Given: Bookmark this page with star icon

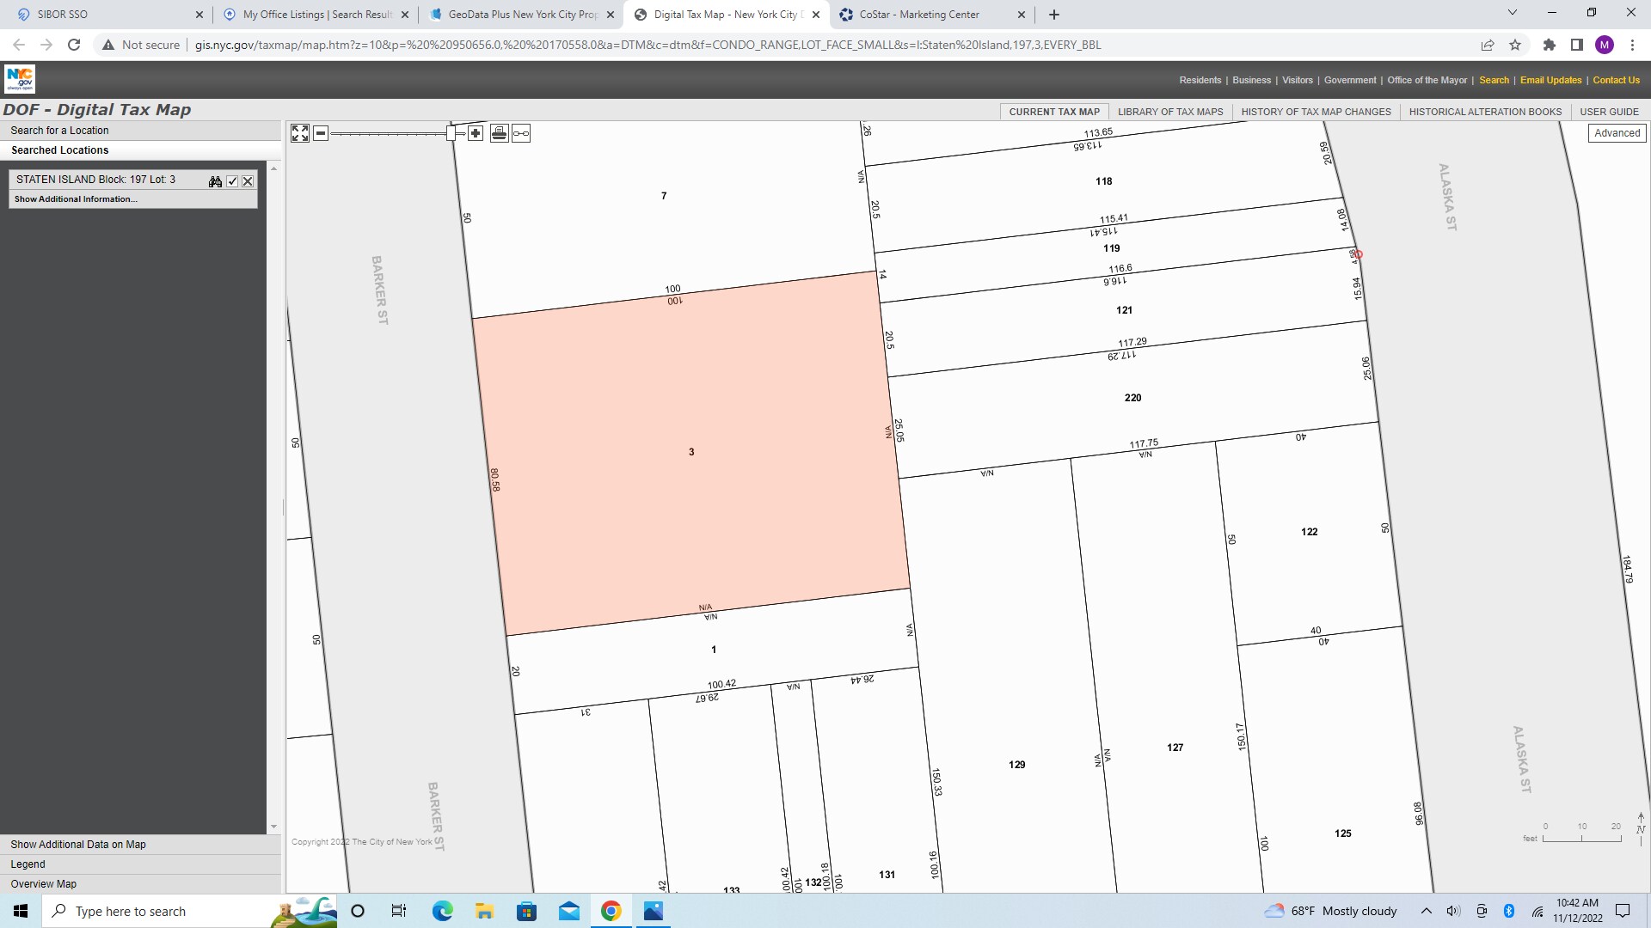Looking at the screenshot, I should tap(1515, 45).
